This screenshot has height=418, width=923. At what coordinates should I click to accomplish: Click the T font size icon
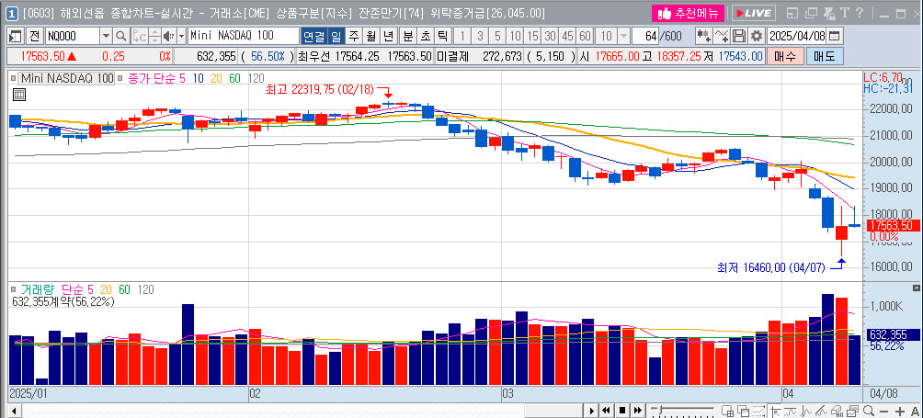coord(844,12)
